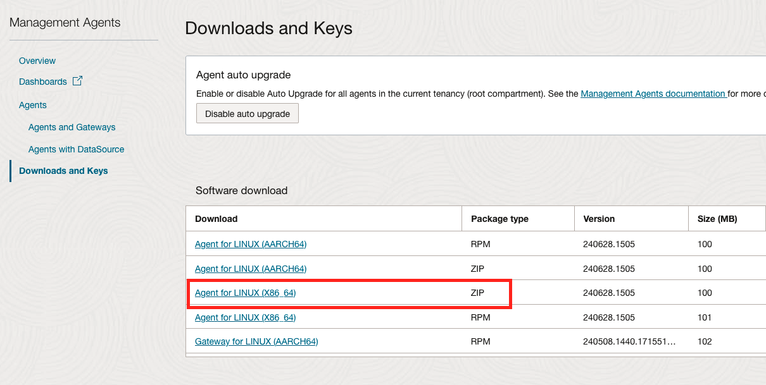766x385 pixels.
Task: Download the RPM Agent for LINUX (AARCH64)
Action: tap(250, 244)
